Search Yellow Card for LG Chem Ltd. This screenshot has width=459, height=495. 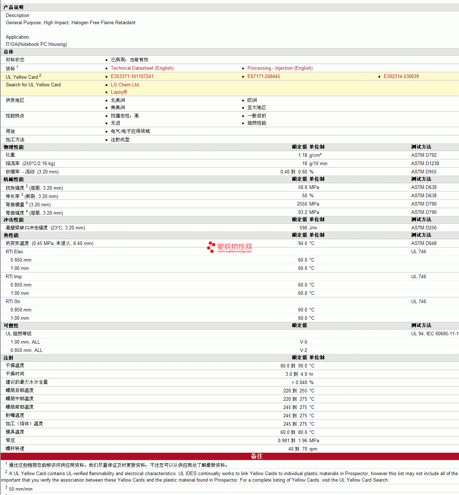coord(125,85)
